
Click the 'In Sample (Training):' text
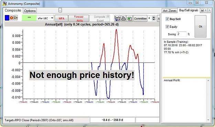tap(176, 42)
